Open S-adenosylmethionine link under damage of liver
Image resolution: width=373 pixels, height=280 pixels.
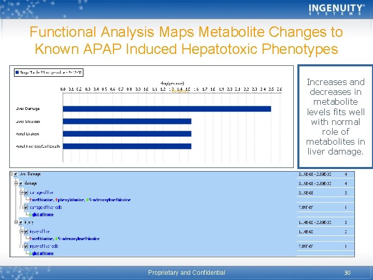click(110, 200)
